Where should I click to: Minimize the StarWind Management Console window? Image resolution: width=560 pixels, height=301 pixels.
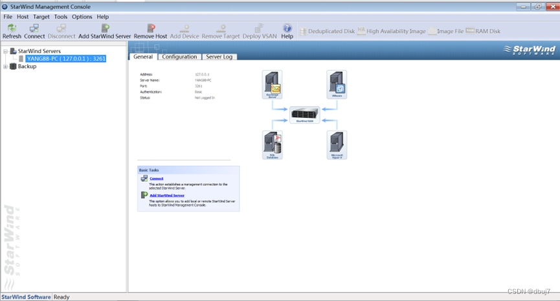(523, 6)
